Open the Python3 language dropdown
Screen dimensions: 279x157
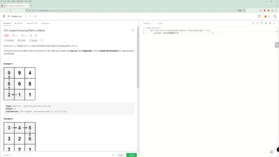point(147,23)
